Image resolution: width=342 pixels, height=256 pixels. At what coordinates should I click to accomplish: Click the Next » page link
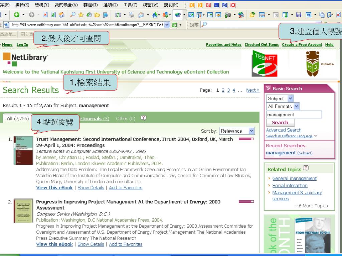click(x=253, y=90)
